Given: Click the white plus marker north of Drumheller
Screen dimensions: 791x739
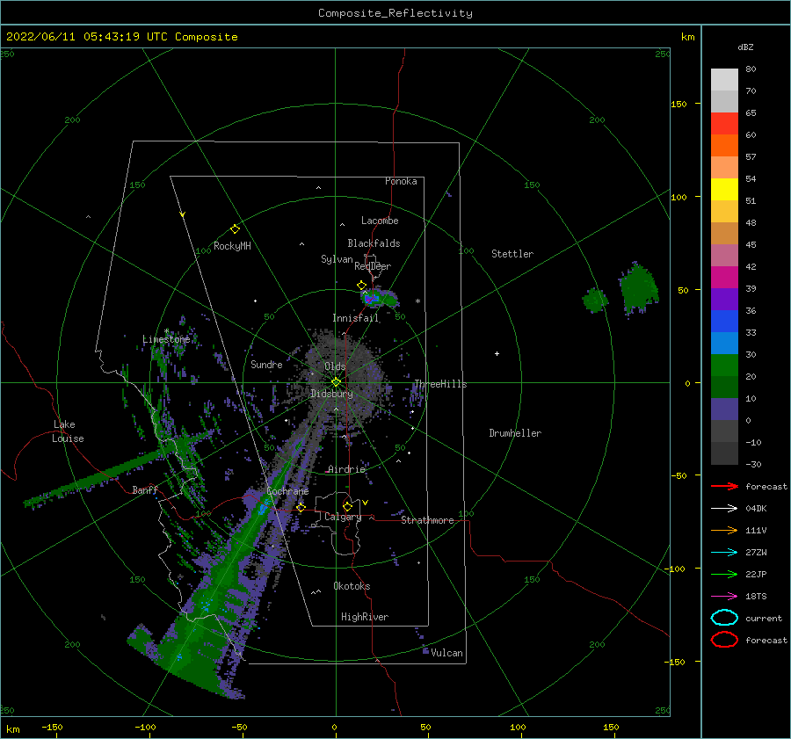Looking at the screenshot, I should click(x=497, y=353).
